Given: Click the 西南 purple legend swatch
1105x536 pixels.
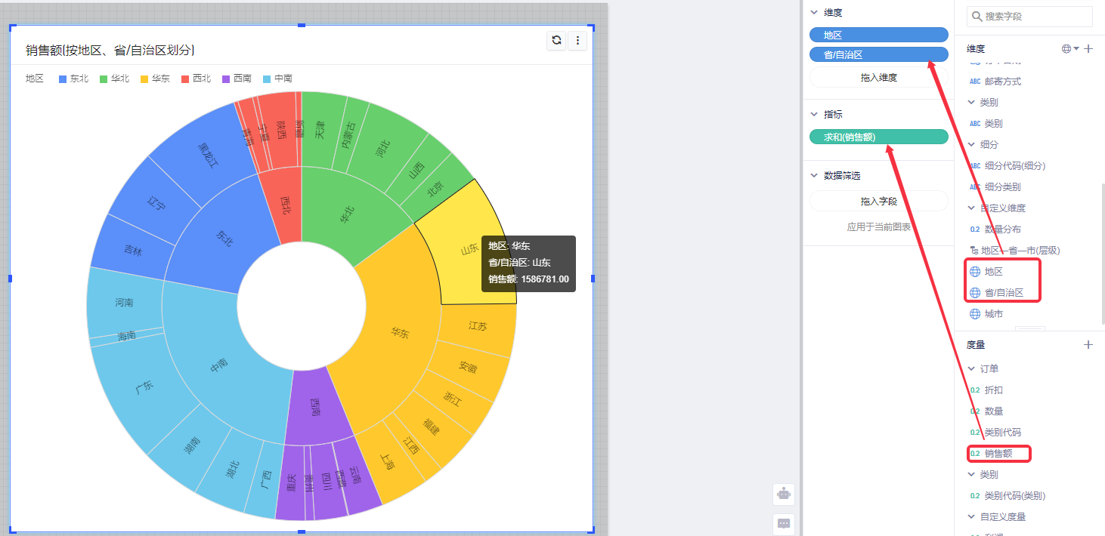Looking at the screenshot, I should pyautogui.click(x=226, y=79).
